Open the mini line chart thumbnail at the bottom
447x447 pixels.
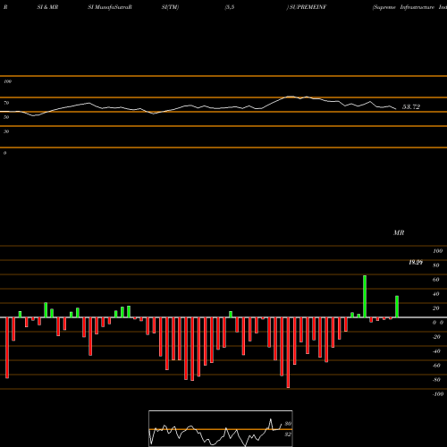click(221, 428)
